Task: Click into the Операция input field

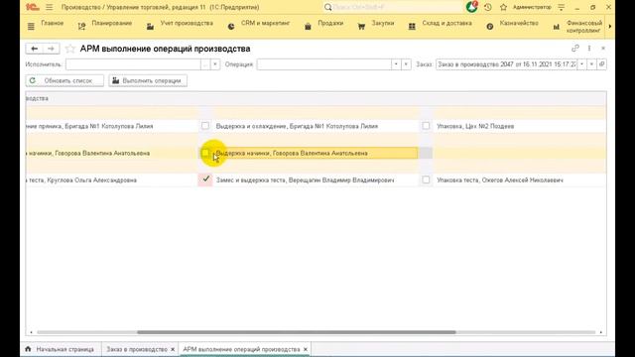Action: tap(324, 64)
